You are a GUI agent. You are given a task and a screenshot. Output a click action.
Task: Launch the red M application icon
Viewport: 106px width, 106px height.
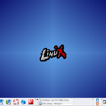31,102
